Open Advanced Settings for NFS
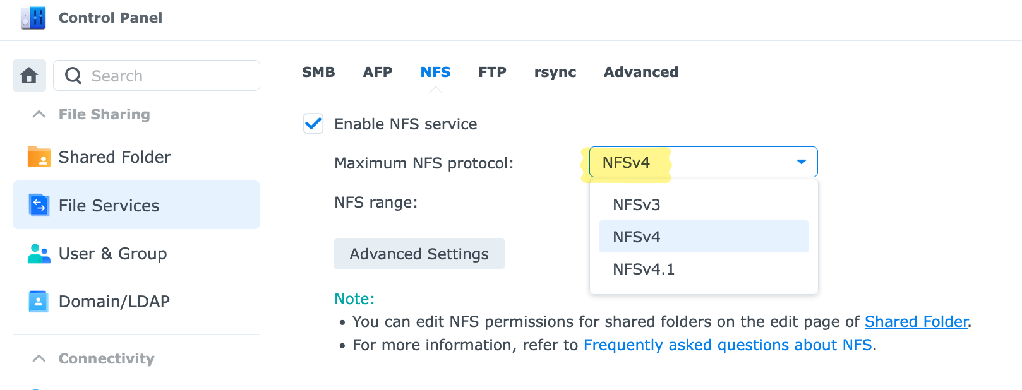Screen dimensions: 1022x390 (x=419, y=254)
